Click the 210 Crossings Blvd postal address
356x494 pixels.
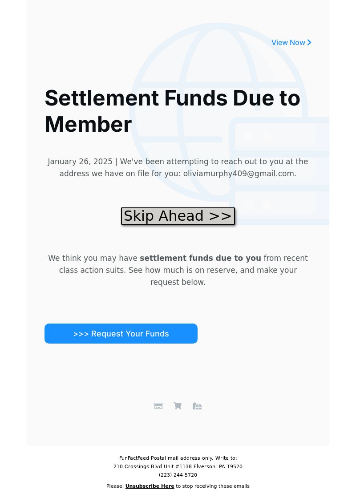(x=178, y=466)
